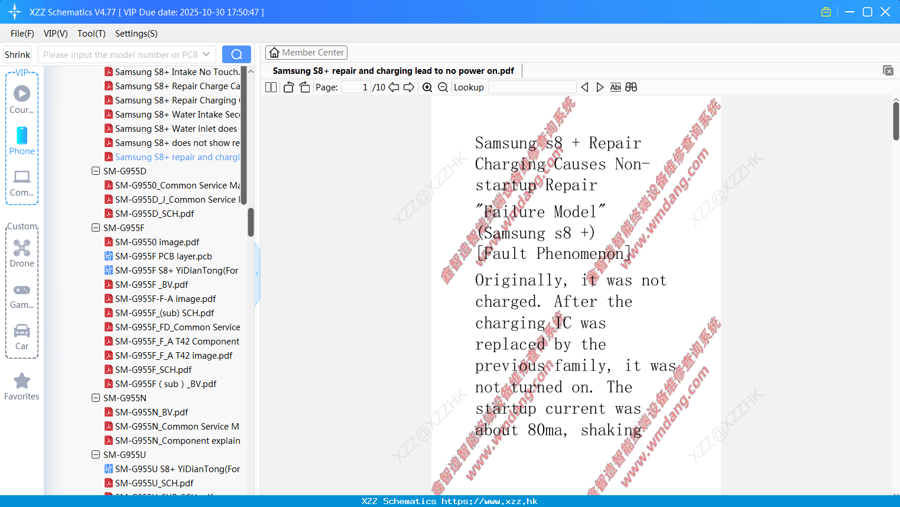Go to previous page arrow
The image size is (900, 507).
[x=394, y=87]
